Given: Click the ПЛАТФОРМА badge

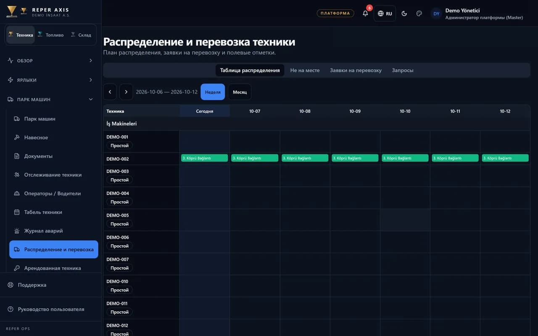Looking at the screenshot, I should tap(335, 13).
